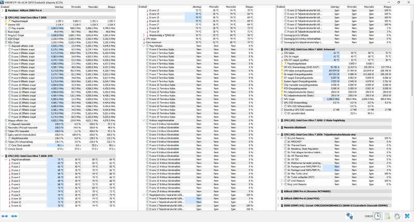
Task: Open the network remote monitoring icon
Action: point(350,216)
